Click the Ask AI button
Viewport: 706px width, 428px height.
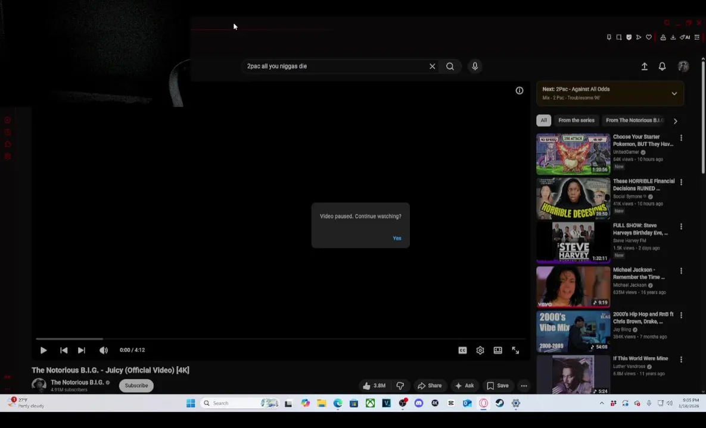pos(465,385)
